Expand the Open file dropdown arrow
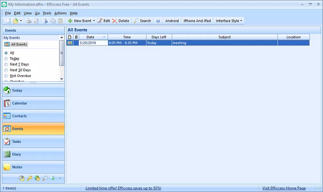Viewport: 323px width, 192px height. coord(21,21)
